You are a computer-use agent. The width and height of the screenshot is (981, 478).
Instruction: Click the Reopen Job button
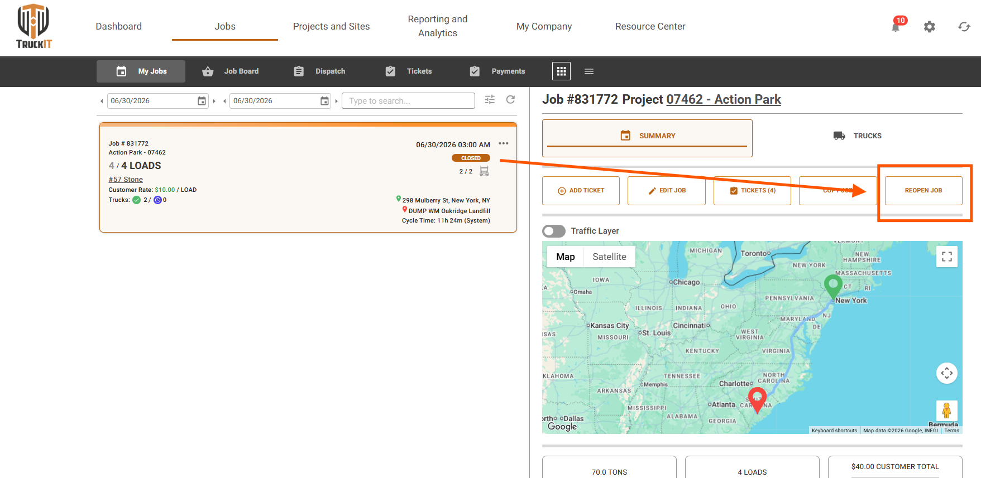[x=923, y=191]
